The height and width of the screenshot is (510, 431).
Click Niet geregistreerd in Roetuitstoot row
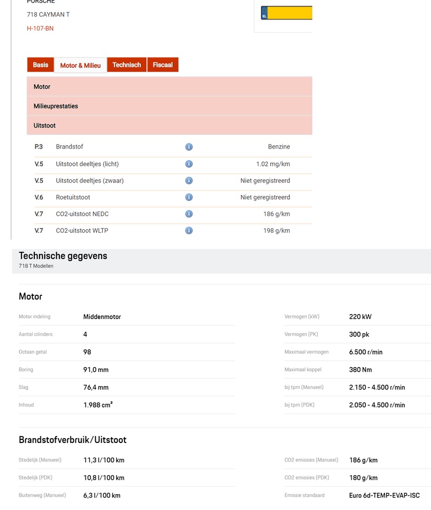265,197
